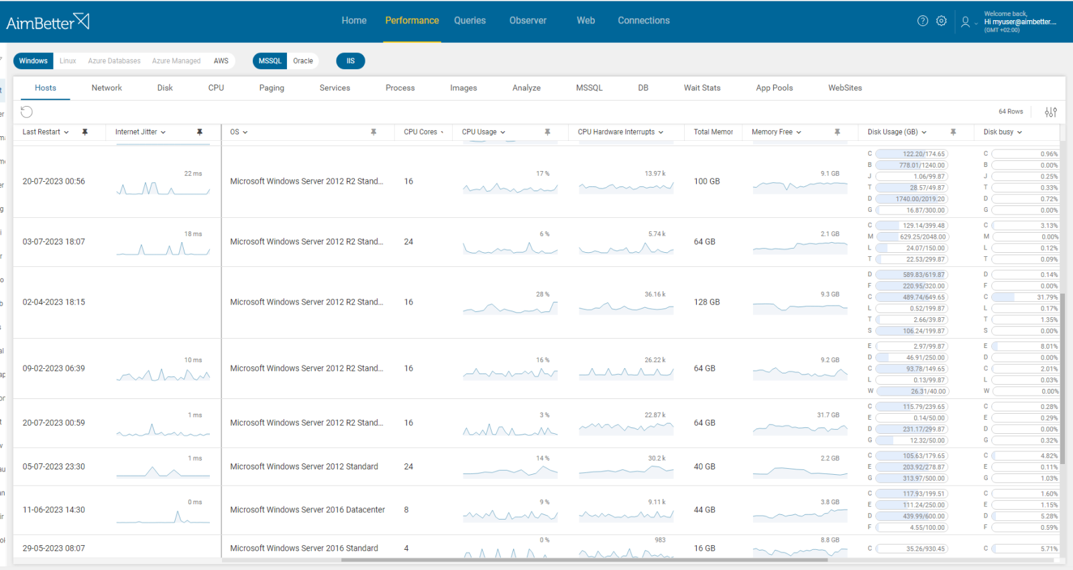The image size is (1073, 570).
Task: Refresh the hosts table
Action: (27, 112)
